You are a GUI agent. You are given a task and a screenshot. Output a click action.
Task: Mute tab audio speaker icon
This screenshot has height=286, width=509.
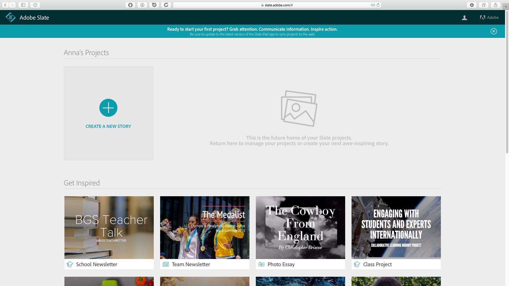click(372, 5)
